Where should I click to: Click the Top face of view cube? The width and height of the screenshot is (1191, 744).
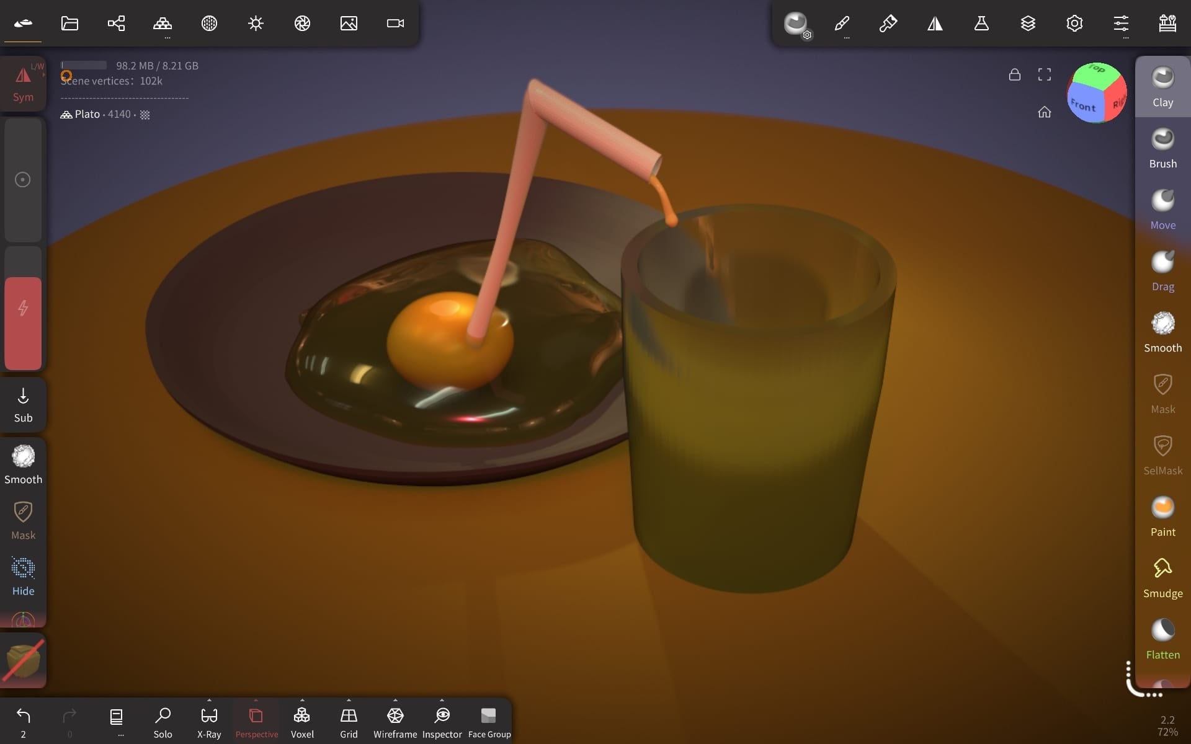coord(1096,71)
